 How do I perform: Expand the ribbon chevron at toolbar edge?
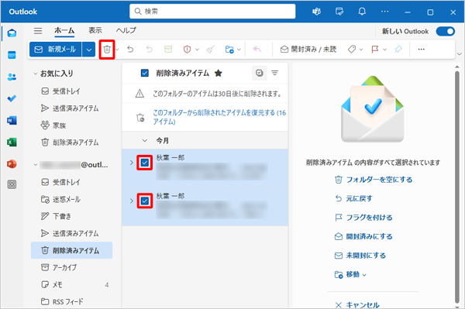(460, 54)
